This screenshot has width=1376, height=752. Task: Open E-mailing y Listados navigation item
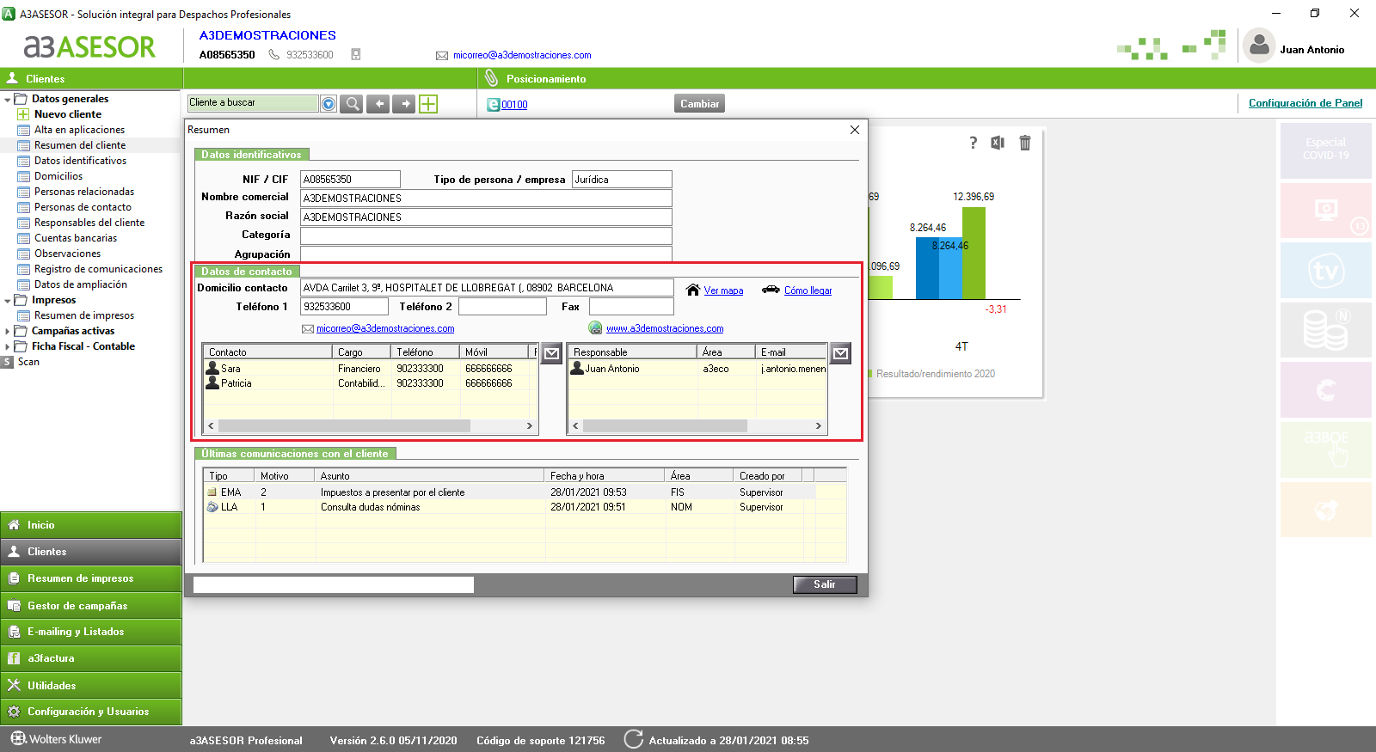tap(91, 632)
